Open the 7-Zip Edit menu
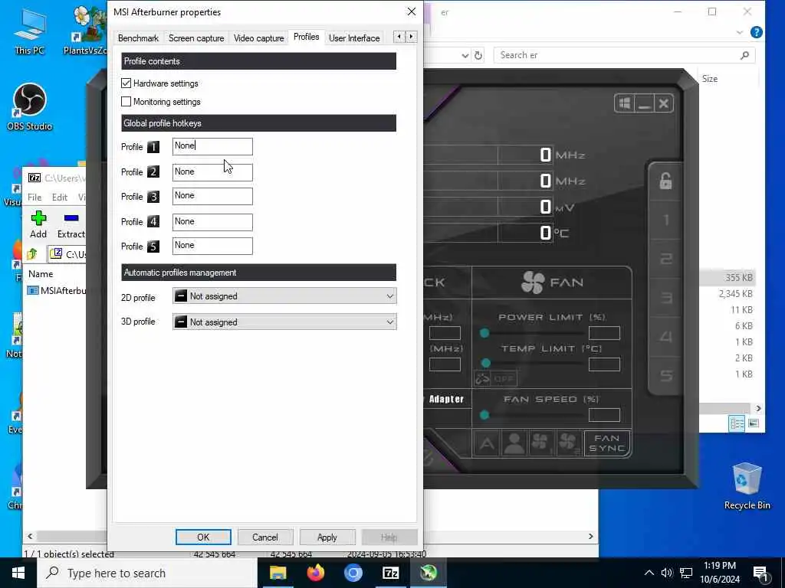This screenshot has height=588, width=785. pyautogui.click(x=60, y=197)
